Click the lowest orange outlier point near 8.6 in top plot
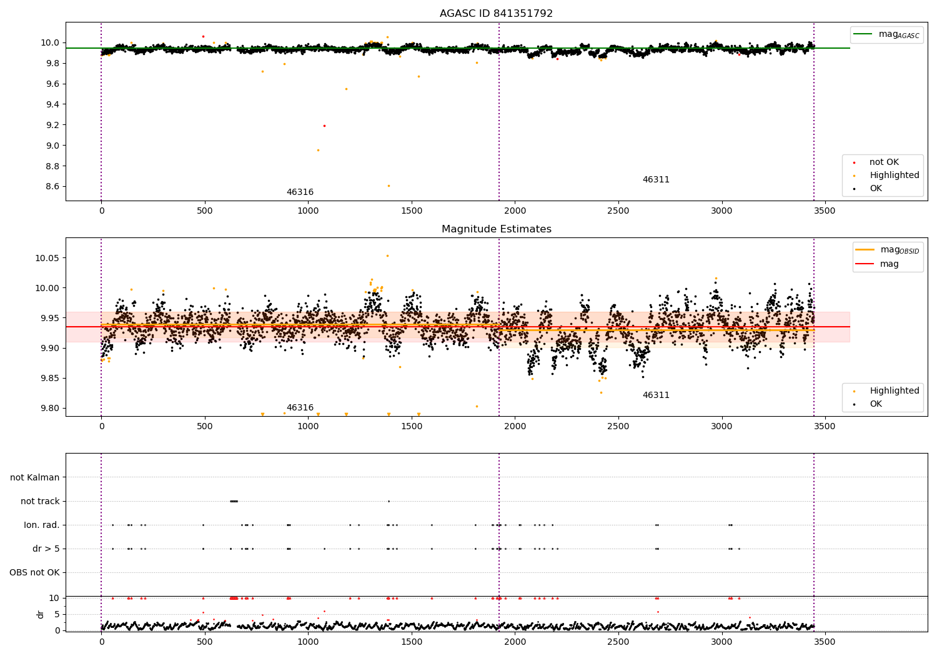This screenshot has height=656, width=937. (389, 186)
